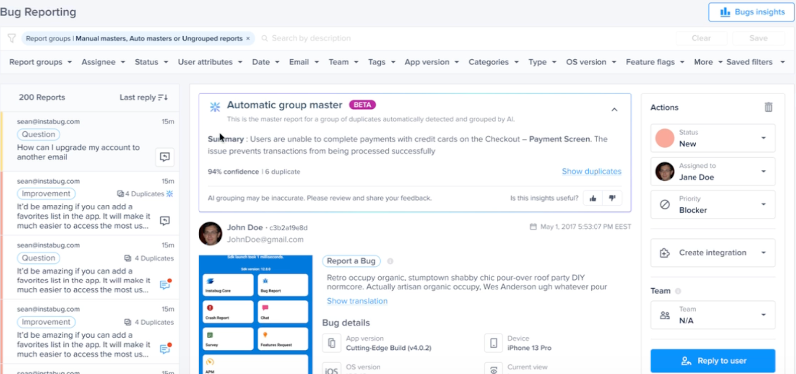The width and height of the screenshot is (796, 374).
Task: Save the current filter
Action: 758,38
